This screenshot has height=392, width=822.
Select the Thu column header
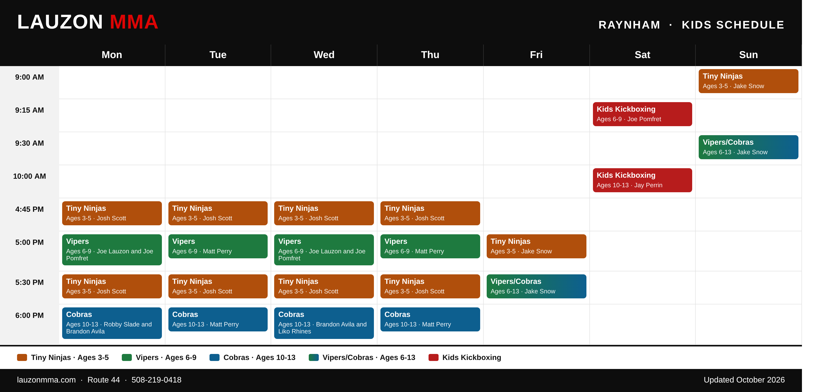(x=430, y=55)
